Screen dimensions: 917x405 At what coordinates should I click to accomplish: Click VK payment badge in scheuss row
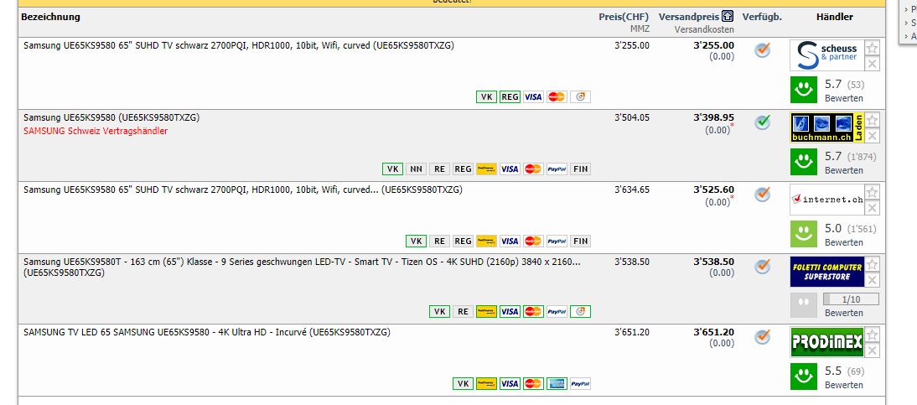(x=486, y=97)
